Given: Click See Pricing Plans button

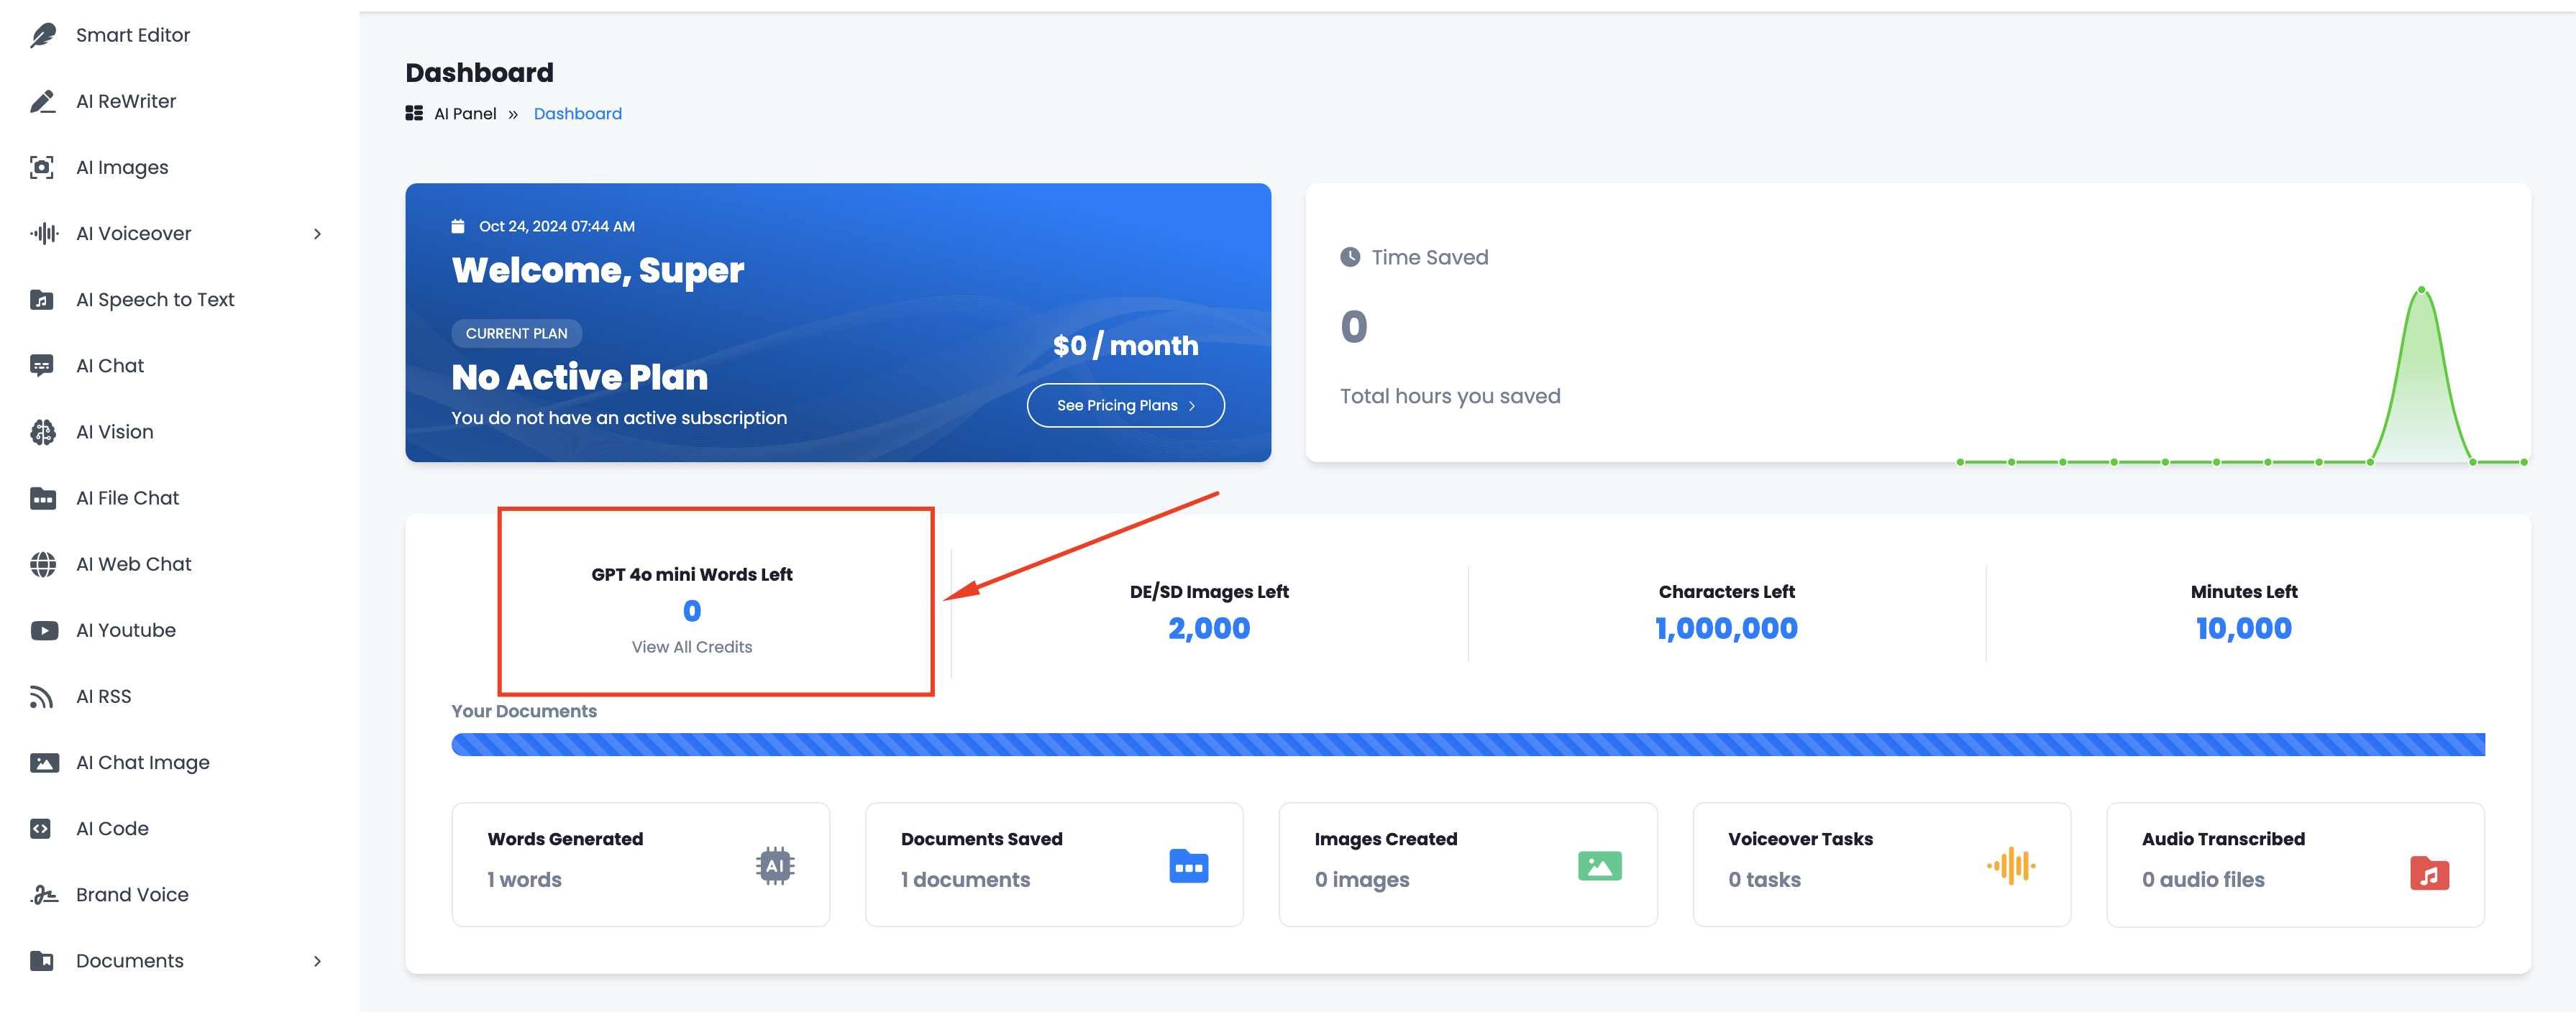Looking at the screenshot, I should tap(1125, 405).
